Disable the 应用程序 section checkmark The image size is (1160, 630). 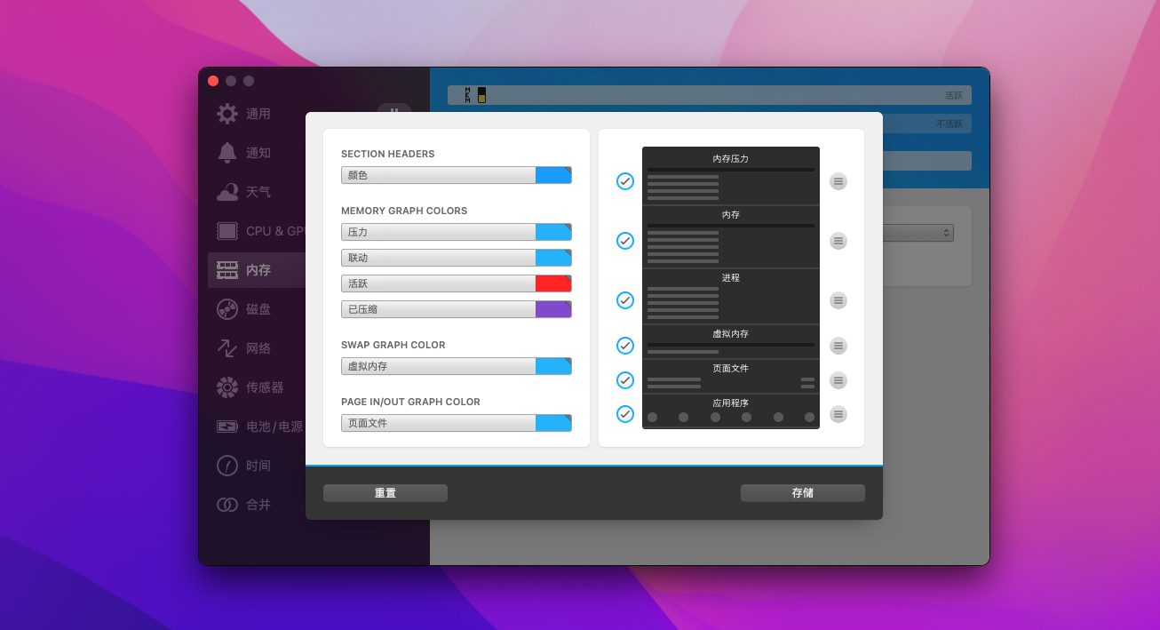625,414
